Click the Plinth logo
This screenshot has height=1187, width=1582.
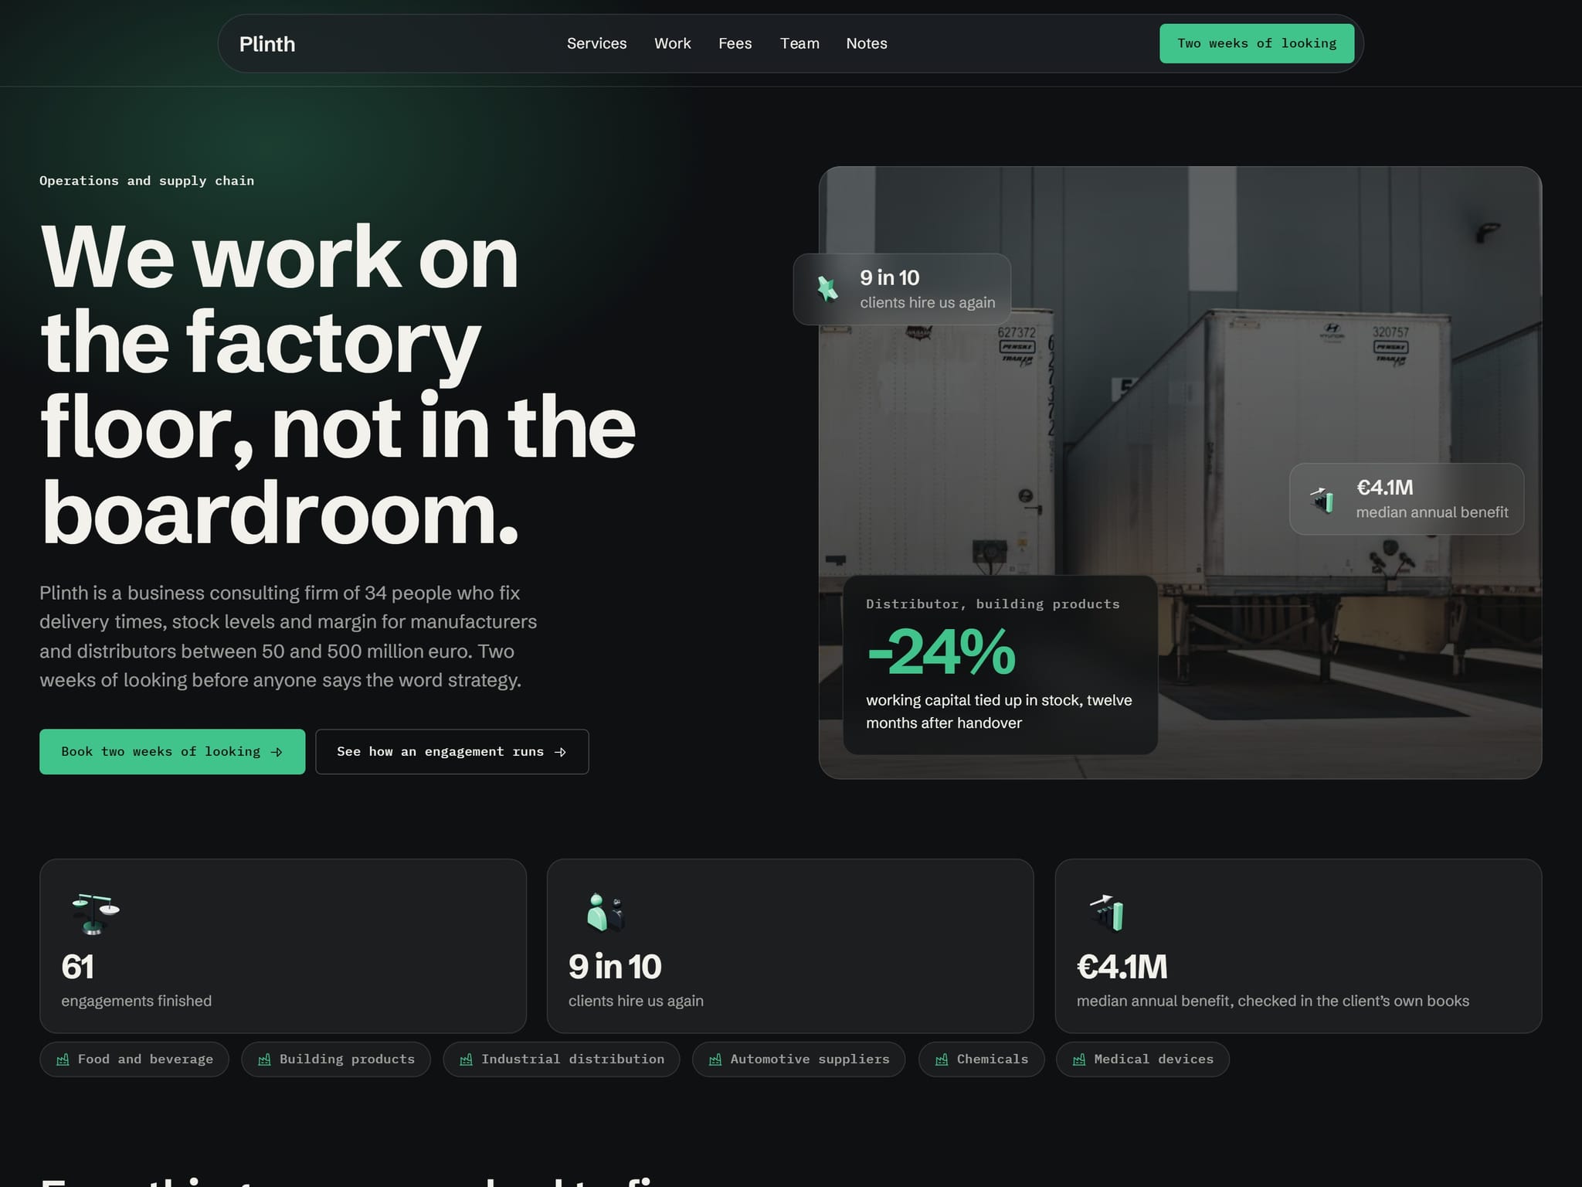click(x=267, y=44)
